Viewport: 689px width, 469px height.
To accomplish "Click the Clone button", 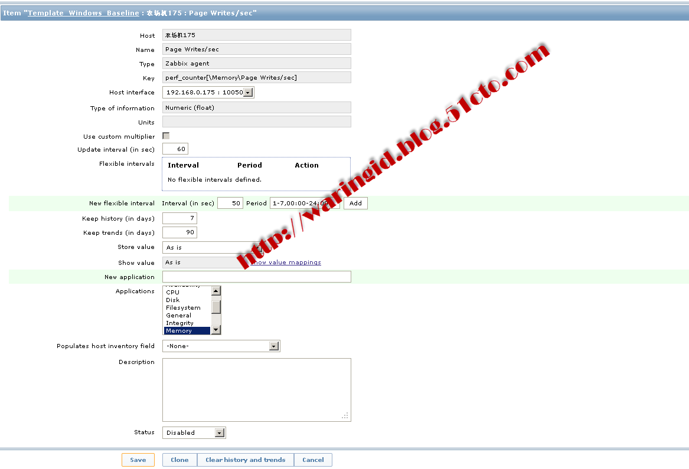I will pos(179,460).
